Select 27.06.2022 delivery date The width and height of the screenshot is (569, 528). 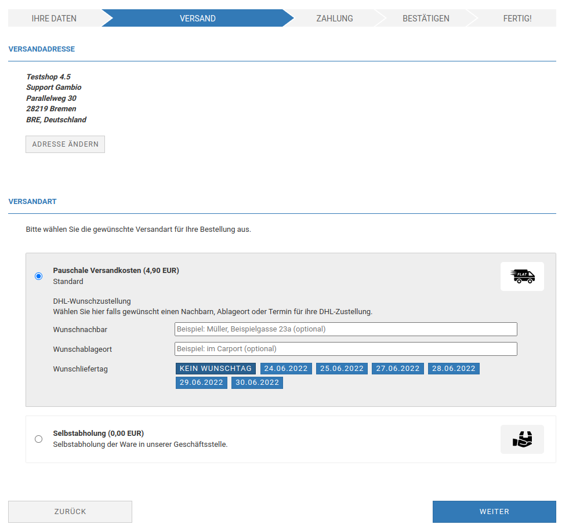coord(397,369)
